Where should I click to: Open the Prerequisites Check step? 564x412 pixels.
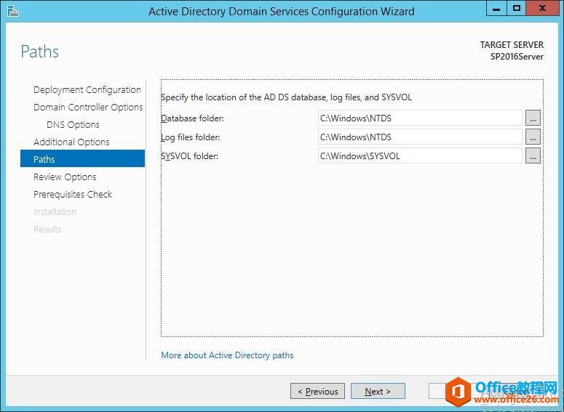(x=72, y=195)
